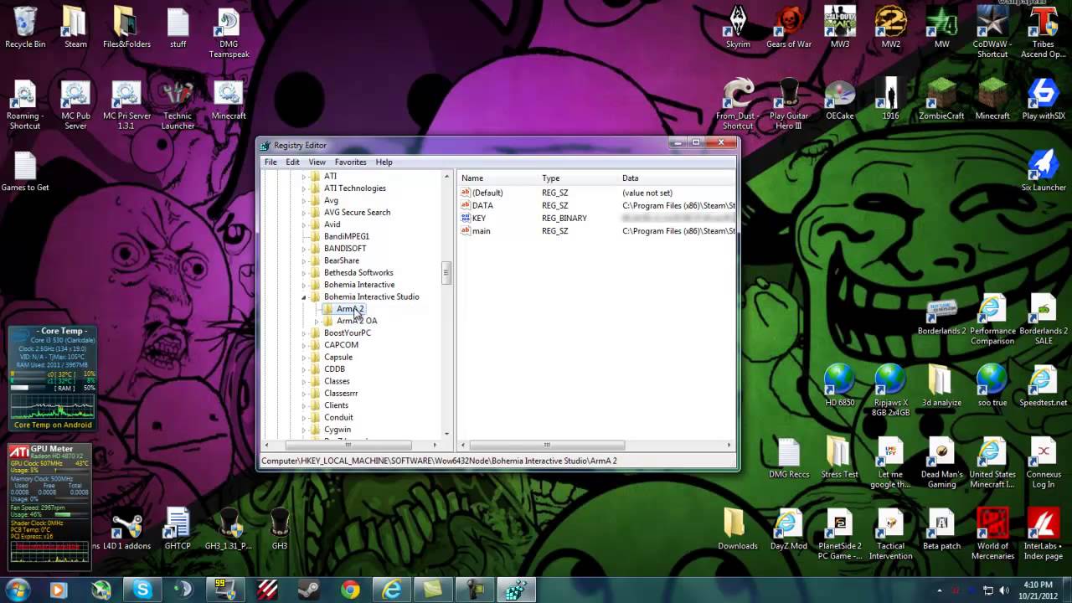Image resolution: width=1072 pixels, height=603 pixels.
Task: Select the DATA registry value
Action: point(482,205)
